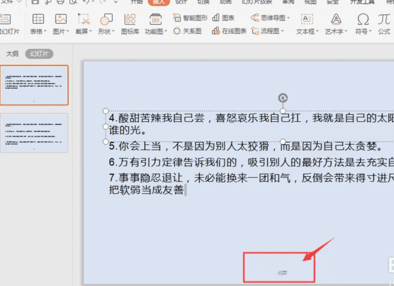Open the 幻灯片放映 ribbon tab
Screen dimensions: 394x286
click(256, 2)
